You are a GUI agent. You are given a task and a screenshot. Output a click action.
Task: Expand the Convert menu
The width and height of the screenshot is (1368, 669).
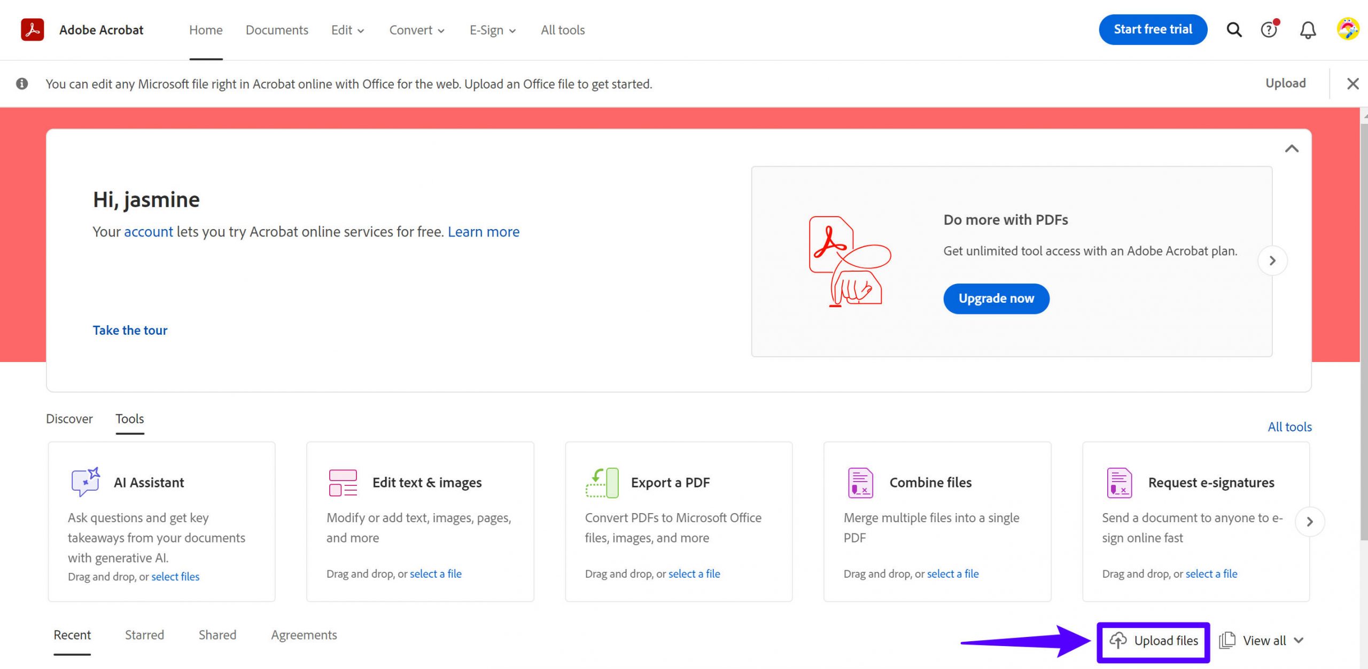tap(416, 30)
